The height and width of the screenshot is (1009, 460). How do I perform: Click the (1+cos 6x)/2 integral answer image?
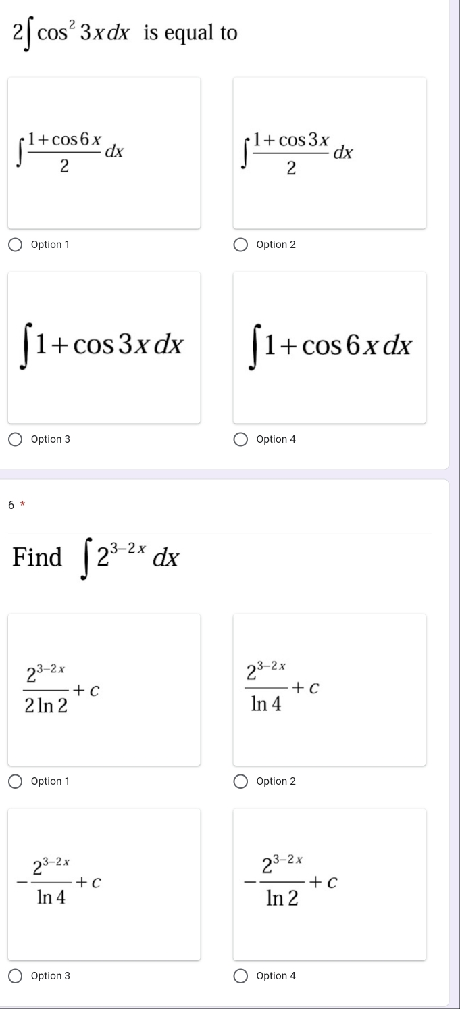coord(104,153)
